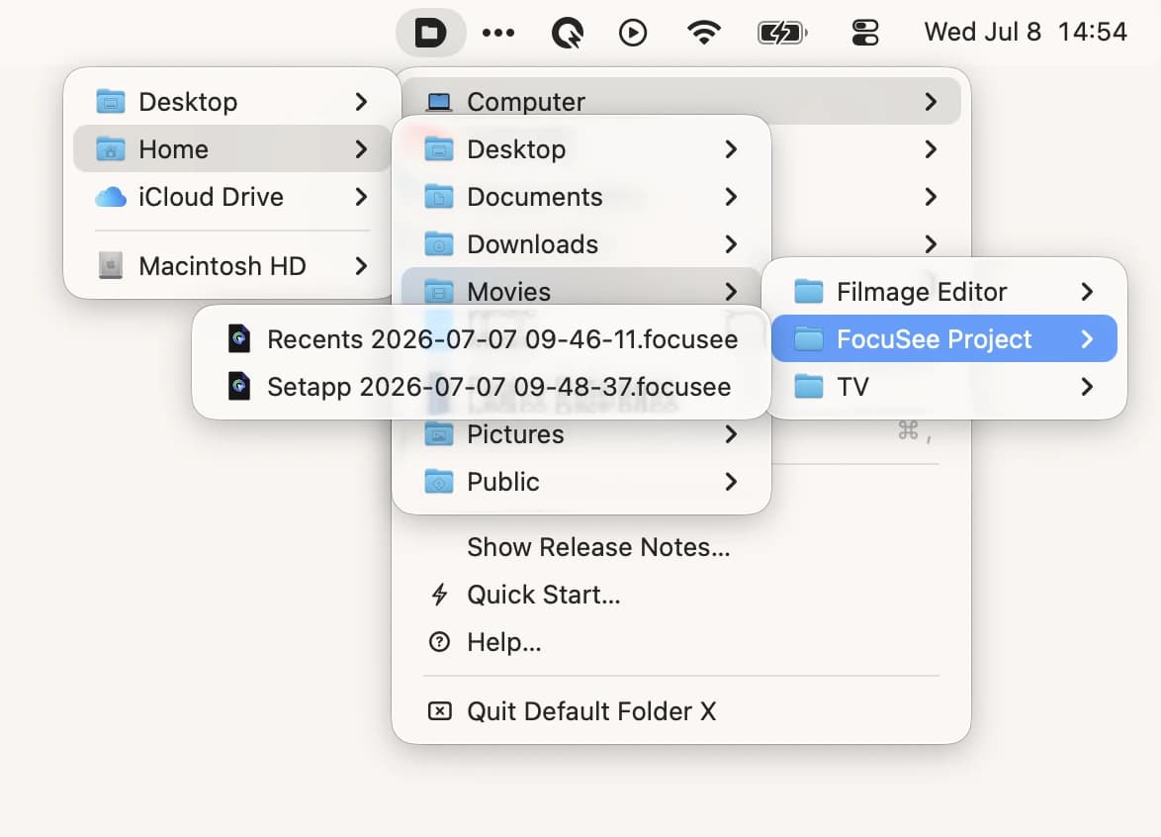Screen dimensions: 1161x837
Task: Expand the Movies submenu chevron
Action: [731, 291]
